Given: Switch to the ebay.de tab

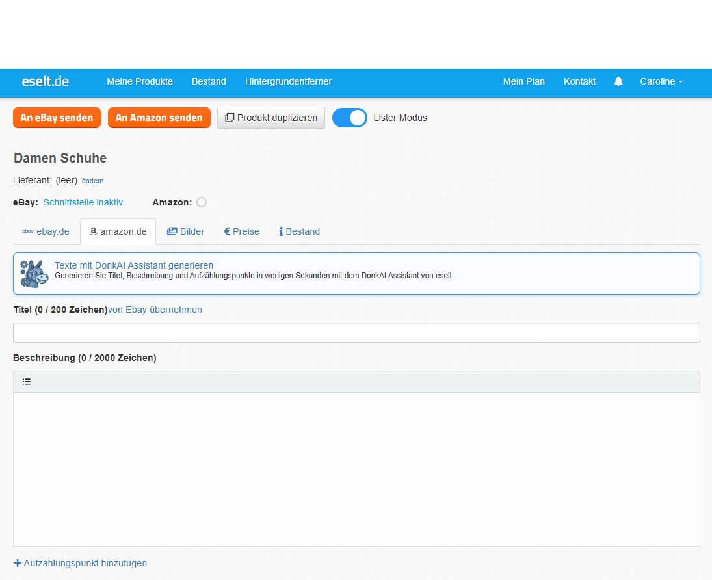Looking at the screenshot, I should tap(46, 231).
